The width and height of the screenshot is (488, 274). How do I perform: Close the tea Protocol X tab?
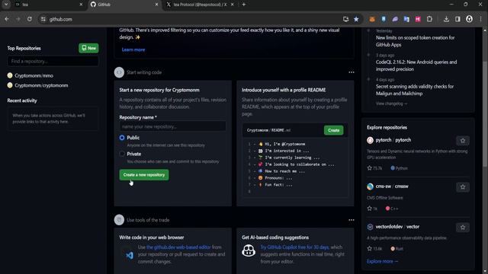[232, 5]
